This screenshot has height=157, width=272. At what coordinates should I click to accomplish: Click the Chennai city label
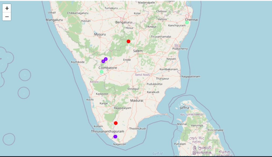click(191, 20)
